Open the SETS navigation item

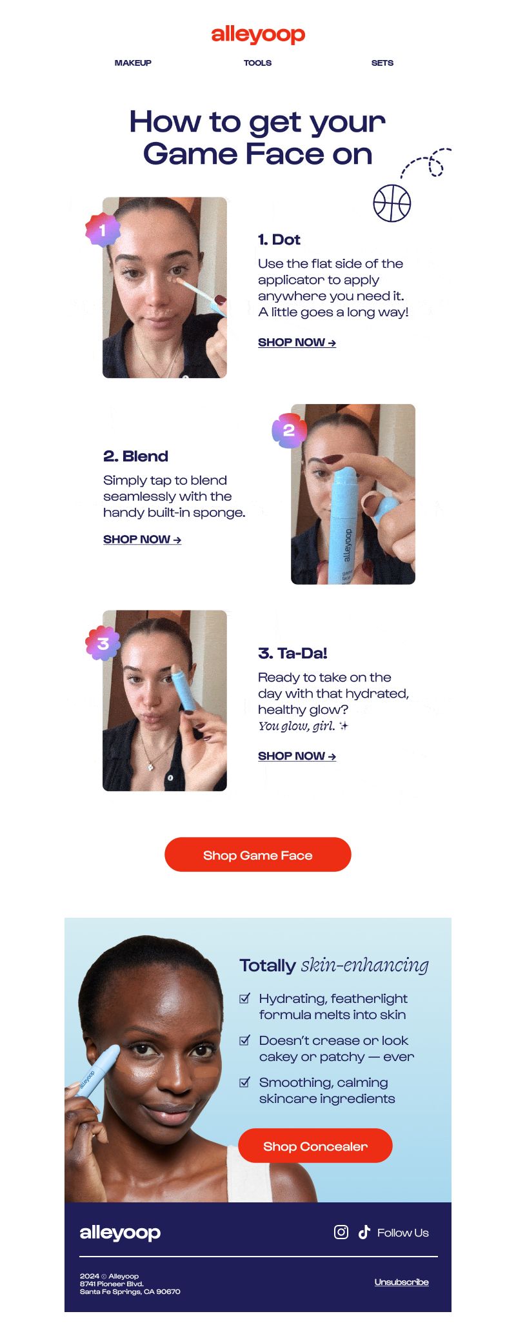(382, 63)
